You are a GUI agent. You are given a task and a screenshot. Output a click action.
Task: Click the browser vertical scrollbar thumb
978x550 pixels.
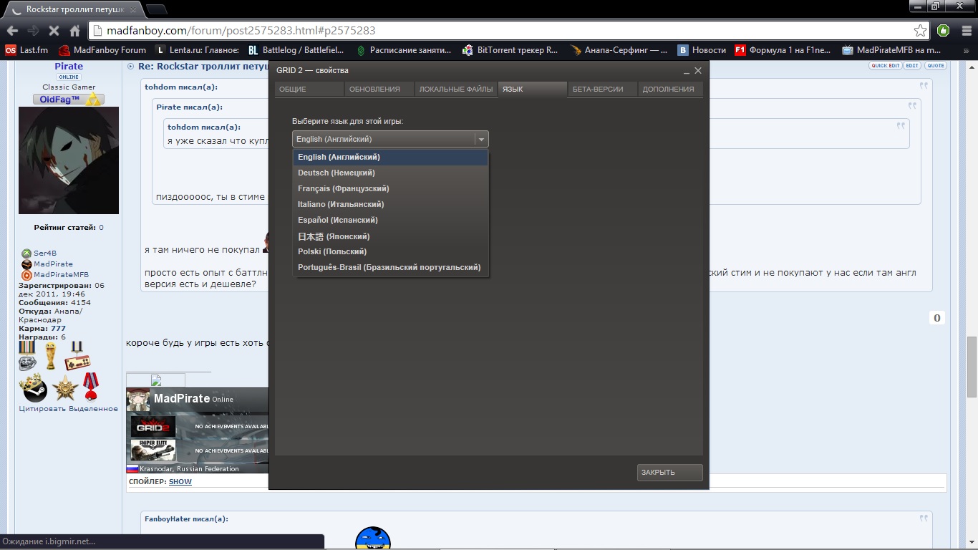click(x=971, y=365)
